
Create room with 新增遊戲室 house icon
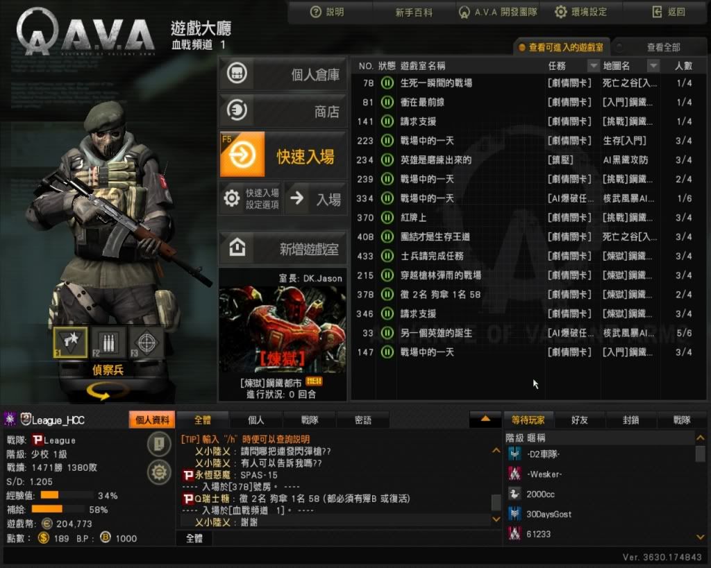click(283, 248)
